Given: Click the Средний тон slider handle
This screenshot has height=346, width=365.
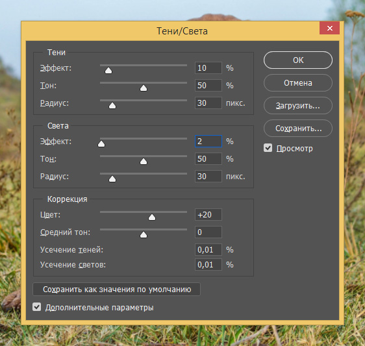Looking at the screenshot, I should click(x=144, y=235).
